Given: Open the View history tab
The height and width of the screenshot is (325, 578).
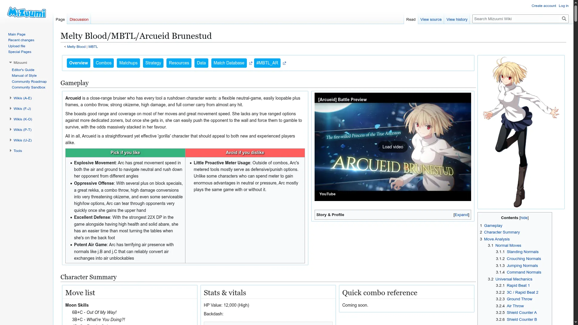Looking at the screenshot, I should [x=457, y=20].
